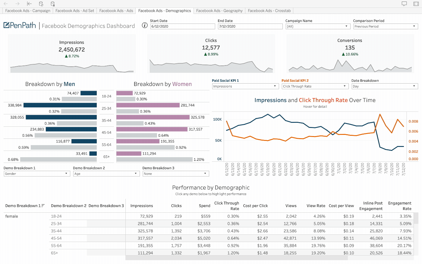Image resolution: width=422 pixels, height=264 pixels.
Task: Click the Cost per Click column header
Action: pos(255,206)
